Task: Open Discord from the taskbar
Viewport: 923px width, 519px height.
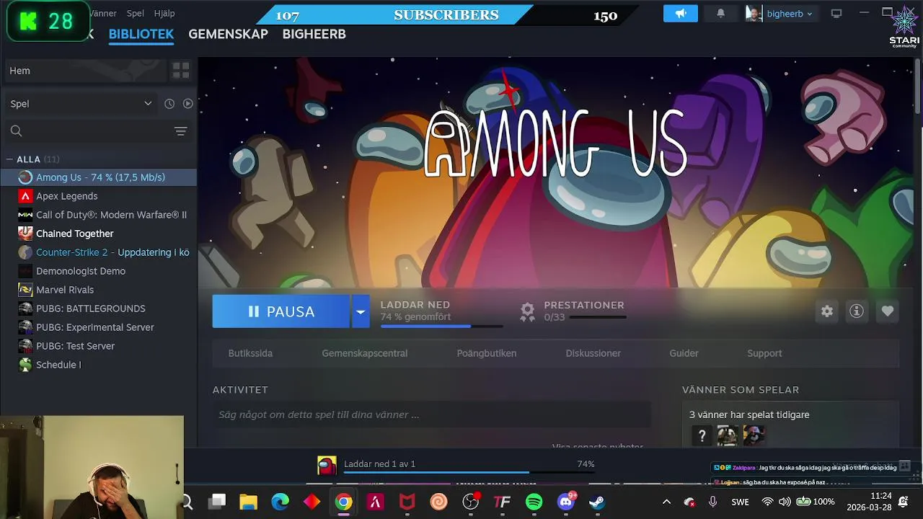Action: (566, 502)
